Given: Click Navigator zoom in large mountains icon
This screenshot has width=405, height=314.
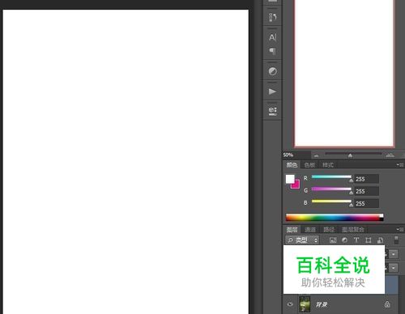Looking at the screenshot, I should 390,155.
